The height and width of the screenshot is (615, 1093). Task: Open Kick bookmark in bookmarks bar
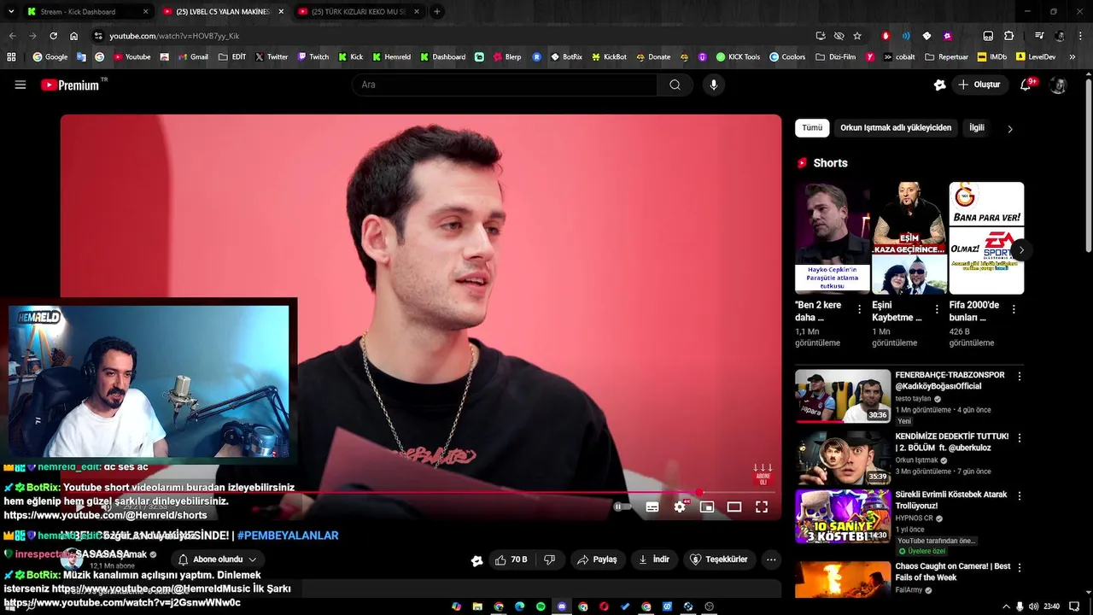coord(350,57)
